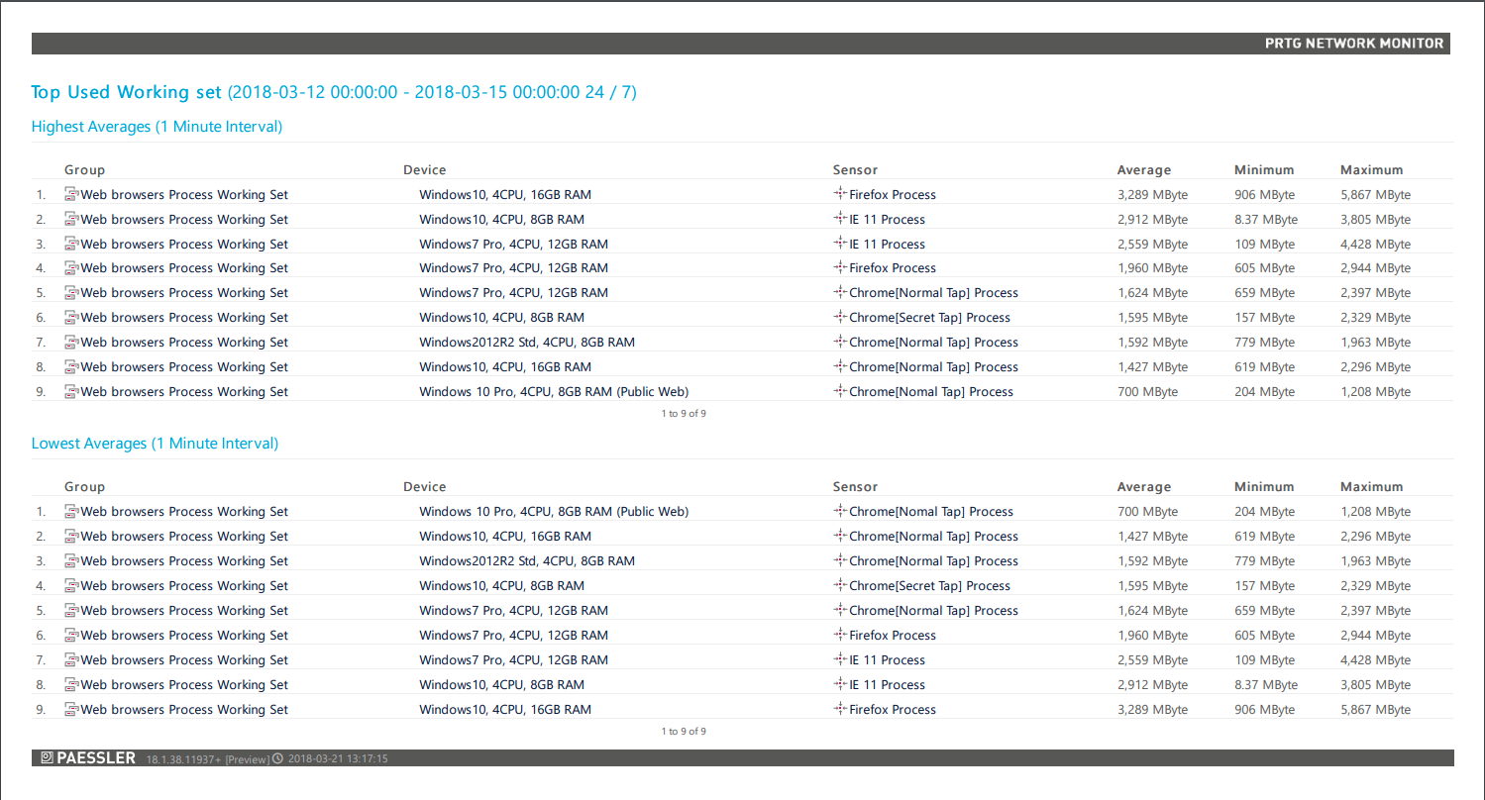Click the Paessler logo in the footer bar

(87, 757)
